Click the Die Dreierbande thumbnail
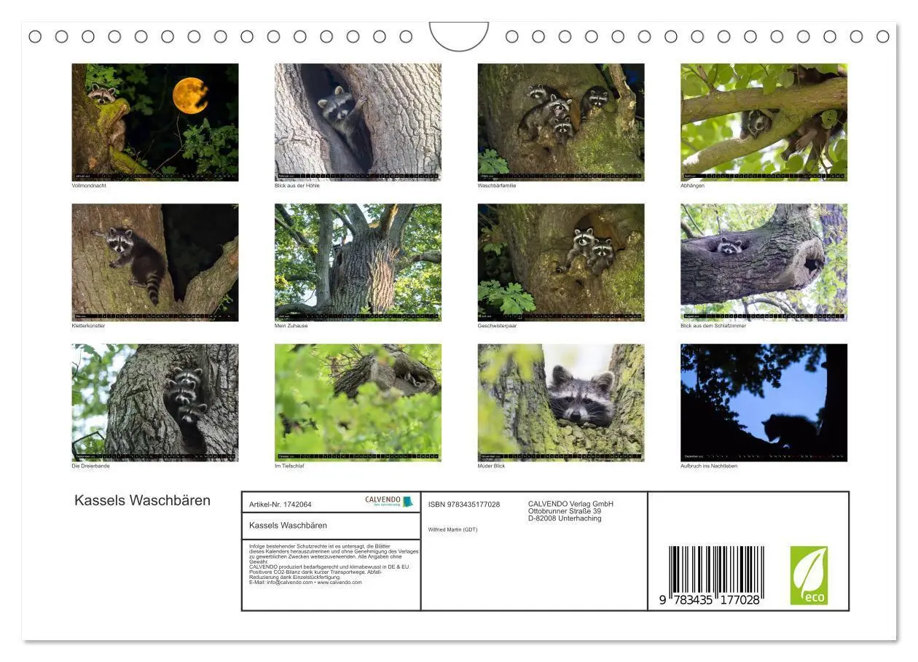918x662 pixels. (x=155, y=402)
